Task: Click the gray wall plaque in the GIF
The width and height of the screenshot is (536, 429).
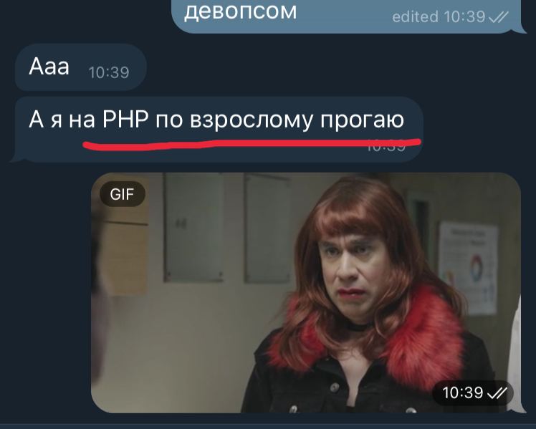Action: pos(193,227)
